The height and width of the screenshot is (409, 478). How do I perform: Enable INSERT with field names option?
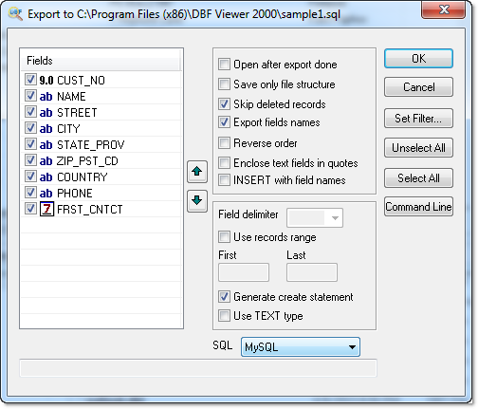tap(224, 180)
